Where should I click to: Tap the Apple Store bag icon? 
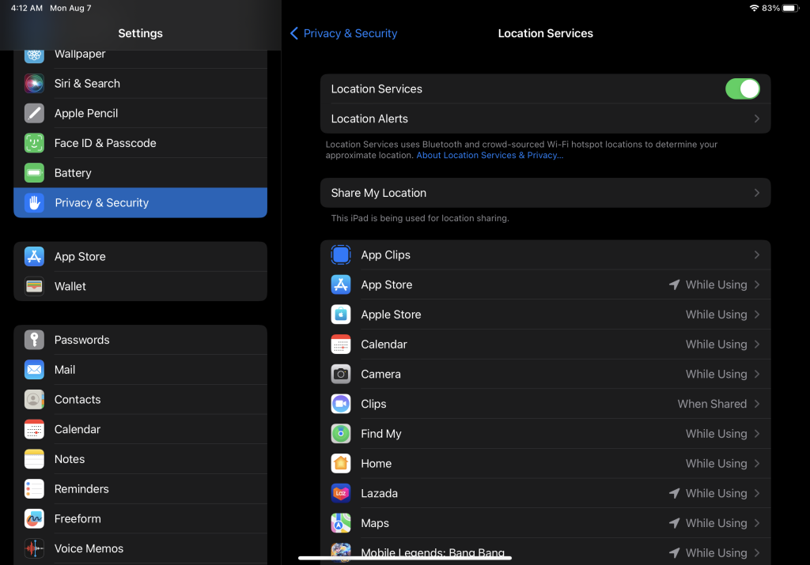341,315
